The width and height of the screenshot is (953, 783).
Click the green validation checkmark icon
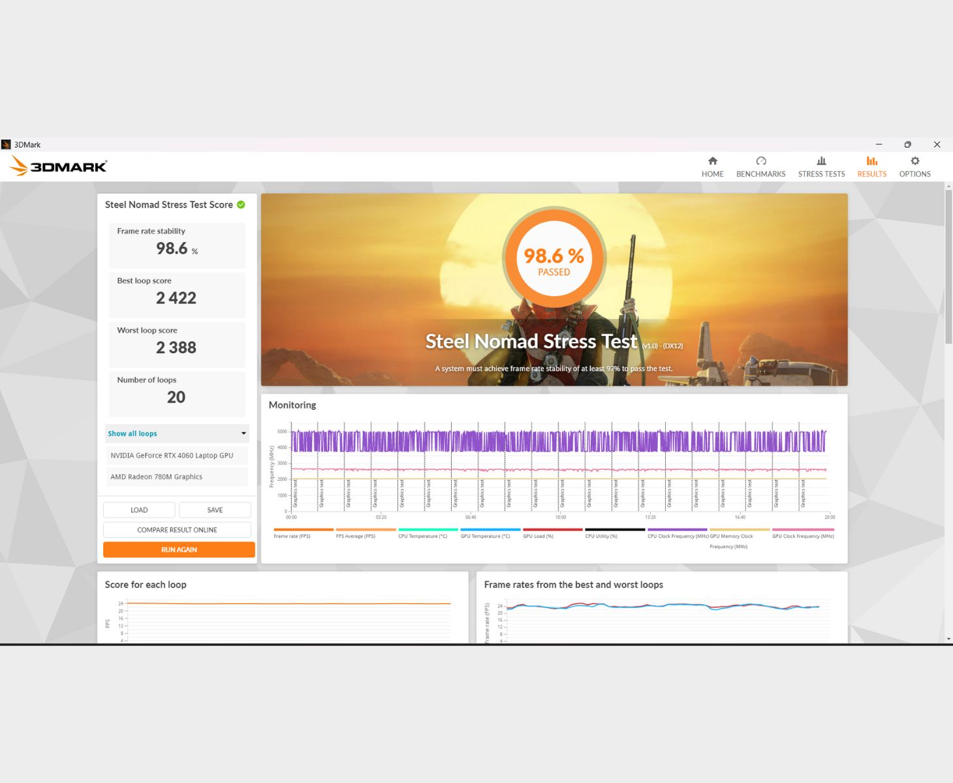[x=241, y=205]
